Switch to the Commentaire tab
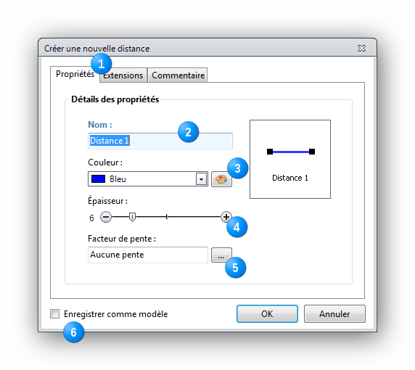The height and width of the screenshot is (370, 415). tap(178, 75)
